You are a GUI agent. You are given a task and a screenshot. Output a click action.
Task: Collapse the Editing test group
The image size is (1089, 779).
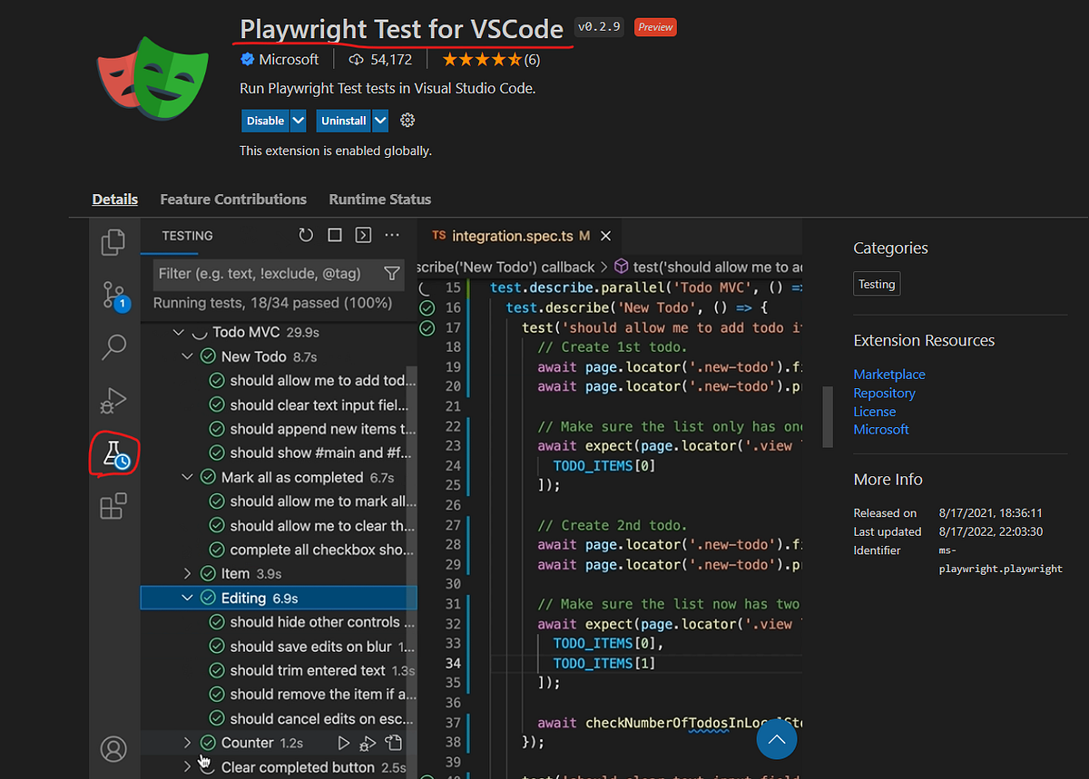[186, 597]
